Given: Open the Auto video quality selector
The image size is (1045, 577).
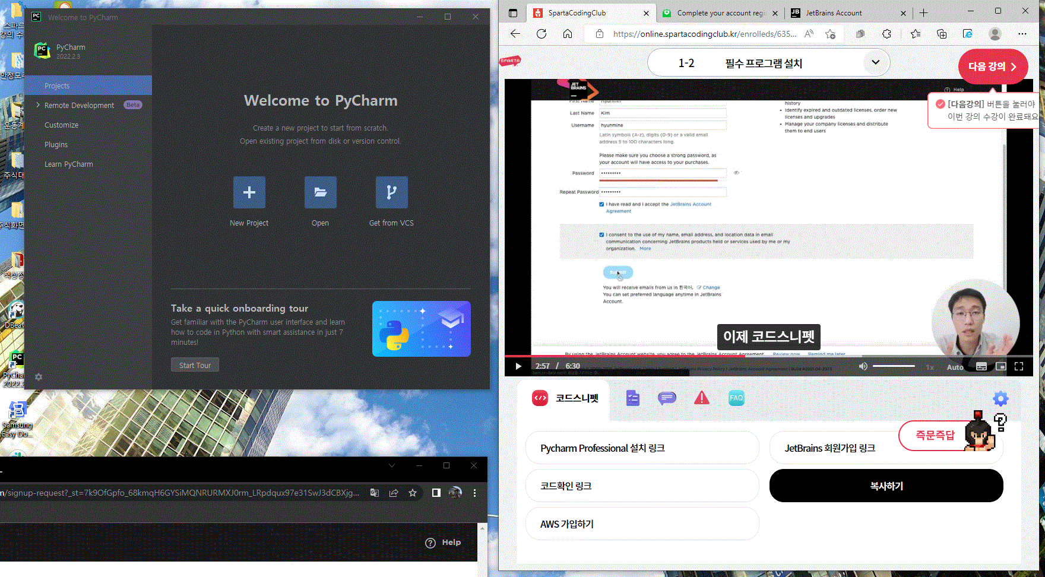Looking at the screenshot, I should [x=955, y=367].
